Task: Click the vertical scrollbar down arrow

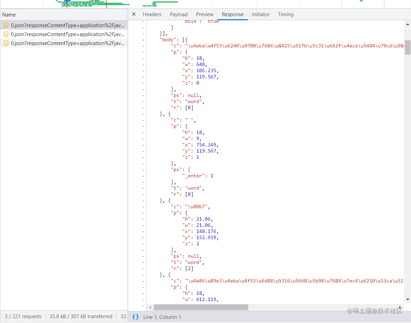Action: 408,299
